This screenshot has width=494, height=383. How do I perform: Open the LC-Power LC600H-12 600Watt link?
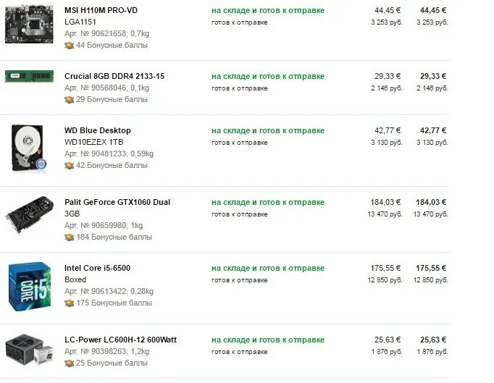click(121, 340)
